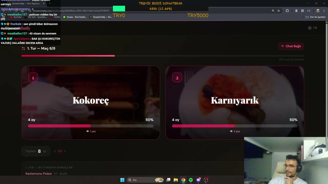Select the StreamChatly browser tab
The image size is (328, 184).
click(26, 4)
